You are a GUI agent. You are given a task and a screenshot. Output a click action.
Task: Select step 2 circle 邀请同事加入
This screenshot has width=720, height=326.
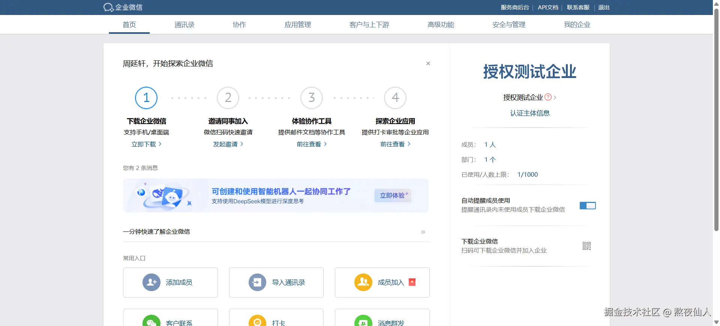pyautogui.click(x=228, y=98)
